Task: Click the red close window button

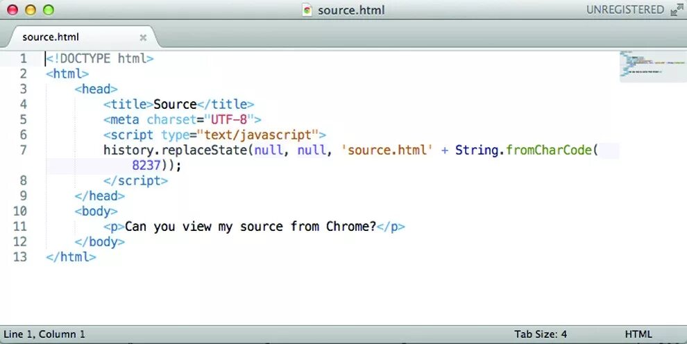Action: coord(12,10)
